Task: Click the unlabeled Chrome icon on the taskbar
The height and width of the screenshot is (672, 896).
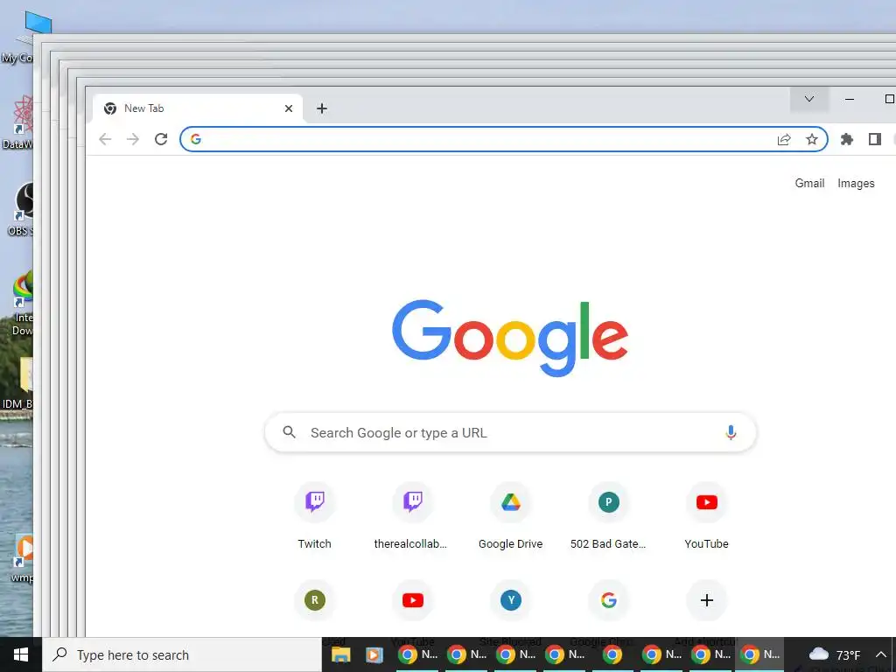Action: (x=612, y=654)
